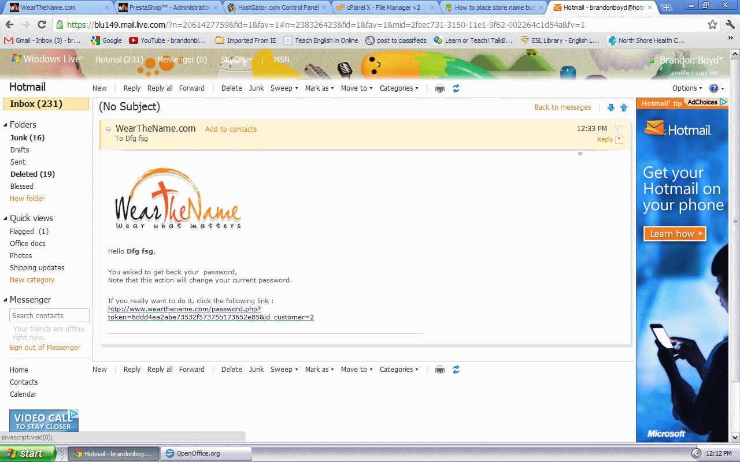Open the Deleted (19) folder
Image resolution: width=740 pixels, height=462 pixels.
[x=32, y=174]
